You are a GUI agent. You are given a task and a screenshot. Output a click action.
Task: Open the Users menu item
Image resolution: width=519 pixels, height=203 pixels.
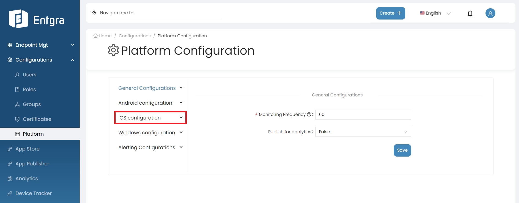pyautogui.click(x=40, y=75)
